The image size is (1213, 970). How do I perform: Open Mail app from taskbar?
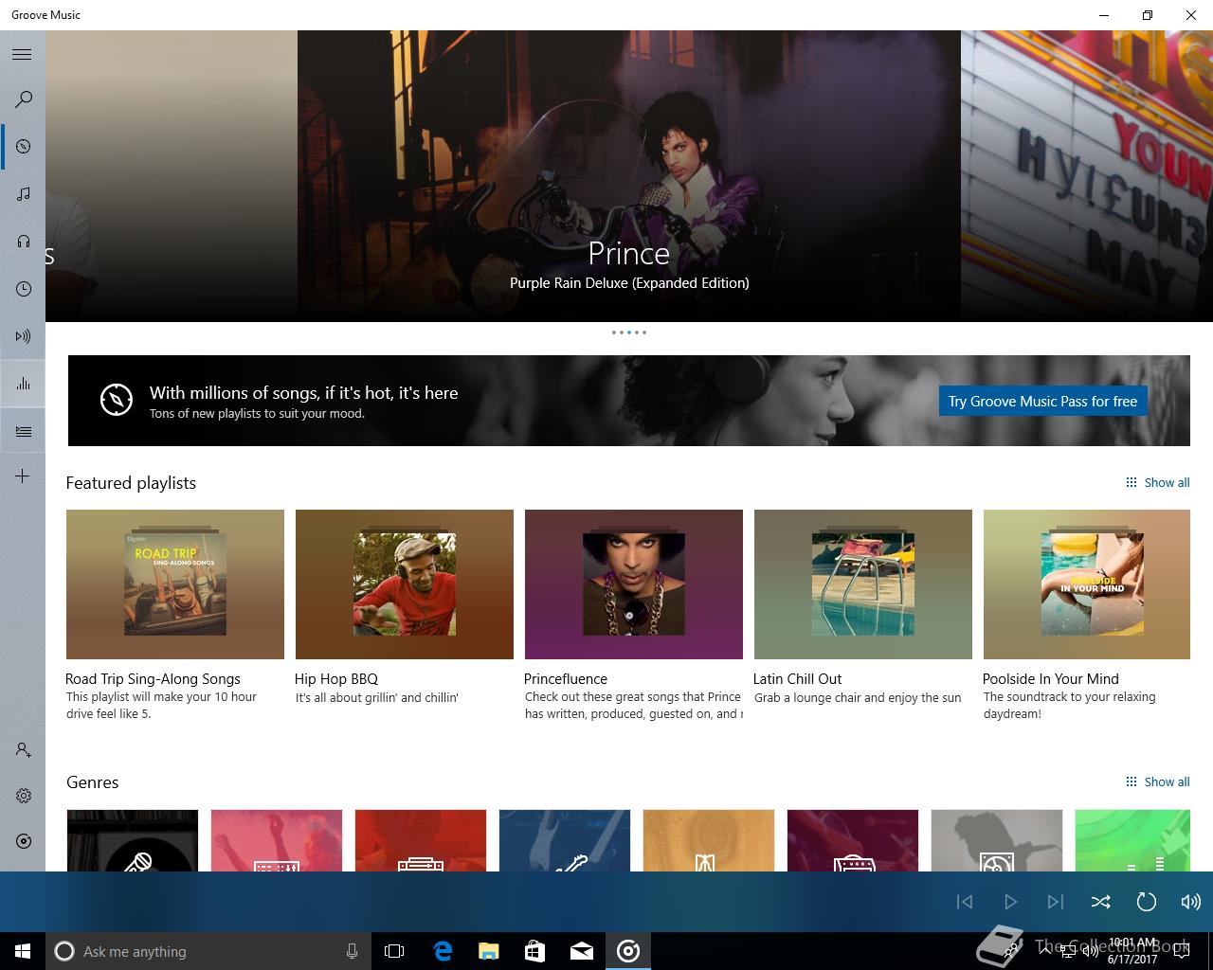point(582,951)
